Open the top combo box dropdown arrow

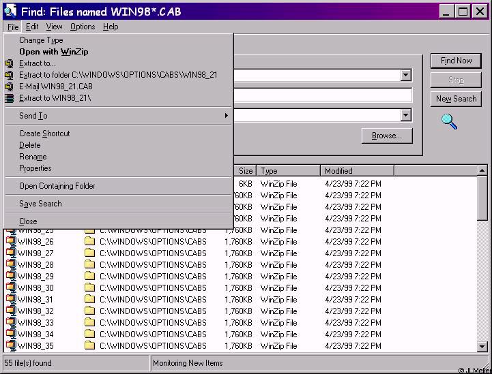406,75
